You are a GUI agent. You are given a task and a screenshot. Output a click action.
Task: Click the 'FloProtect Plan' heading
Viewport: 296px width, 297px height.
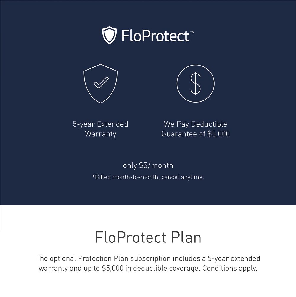pos(148,237)
